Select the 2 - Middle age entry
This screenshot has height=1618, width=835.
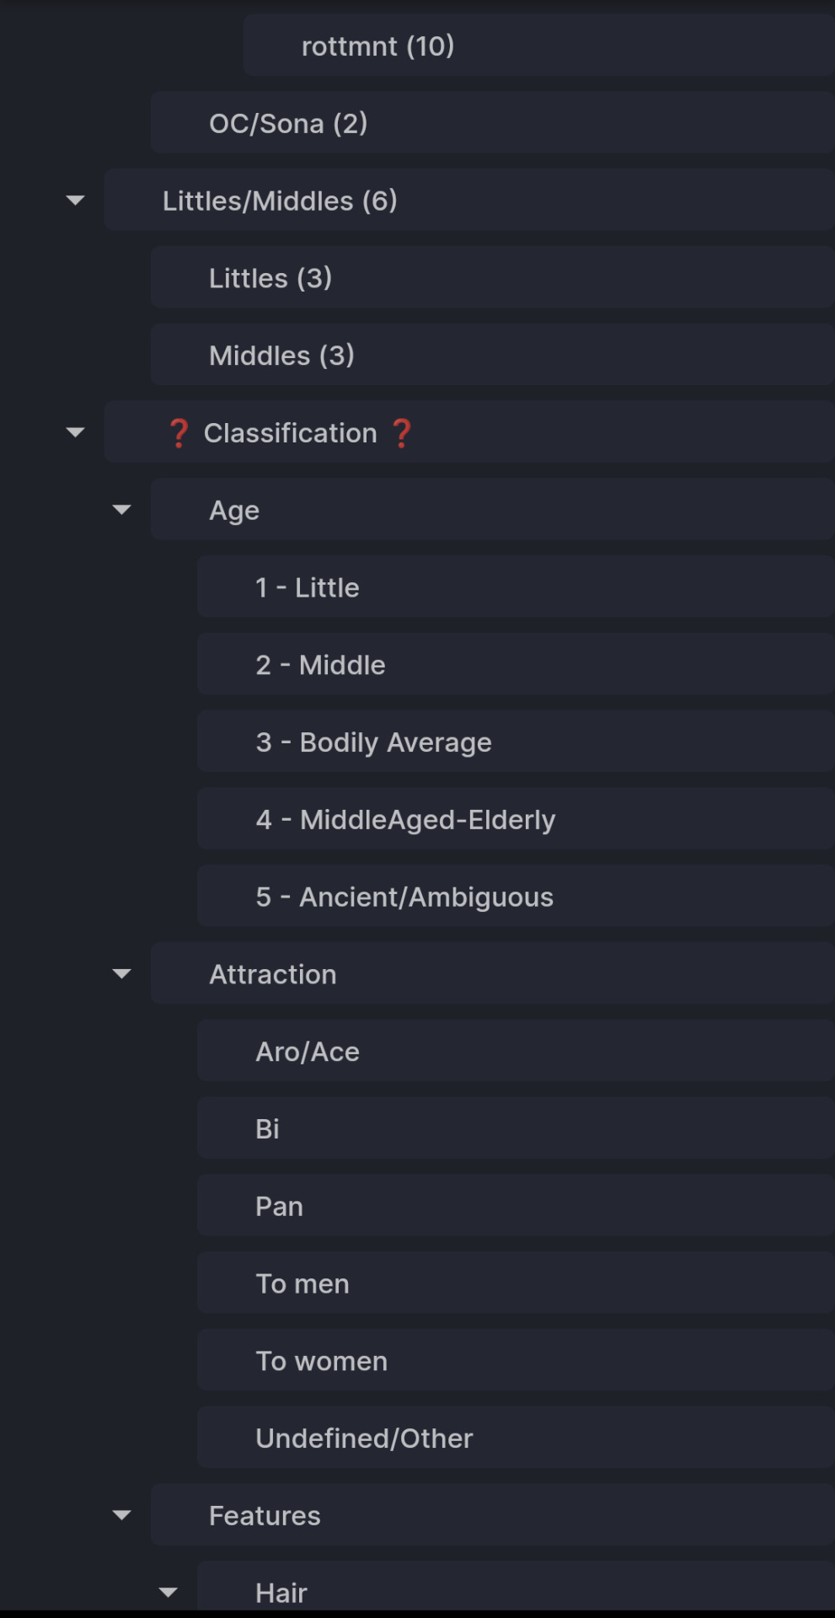(516, 665)
